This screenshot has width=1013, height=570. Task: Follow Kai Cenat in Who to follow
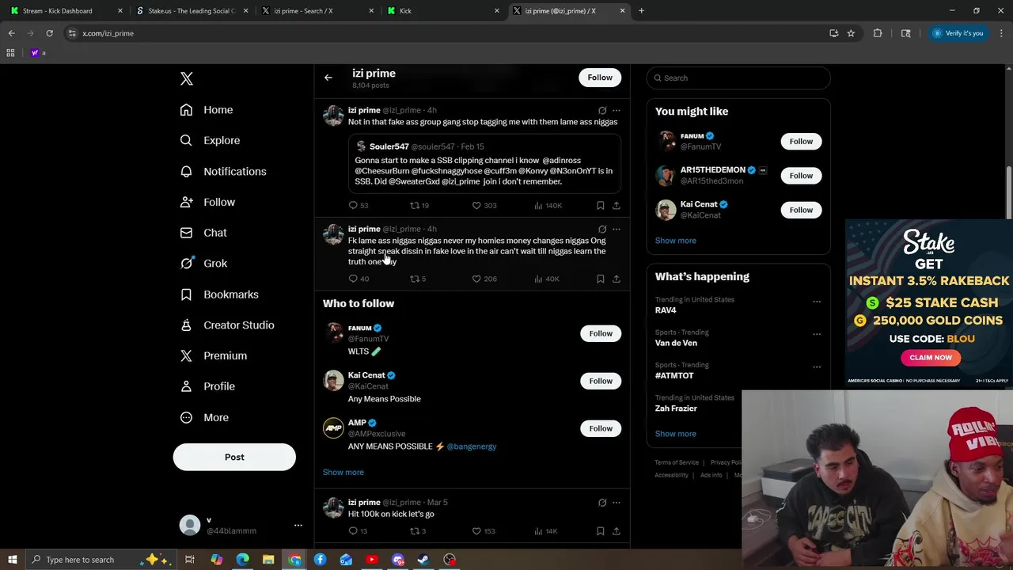[x=601, y=381]
